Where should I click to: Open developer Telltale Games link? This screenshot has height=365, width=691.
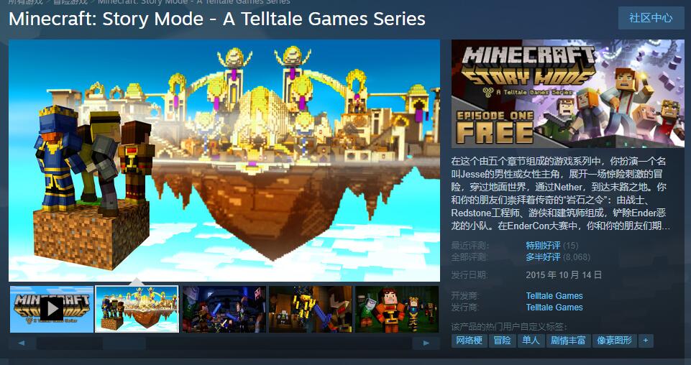click(554, 296)
